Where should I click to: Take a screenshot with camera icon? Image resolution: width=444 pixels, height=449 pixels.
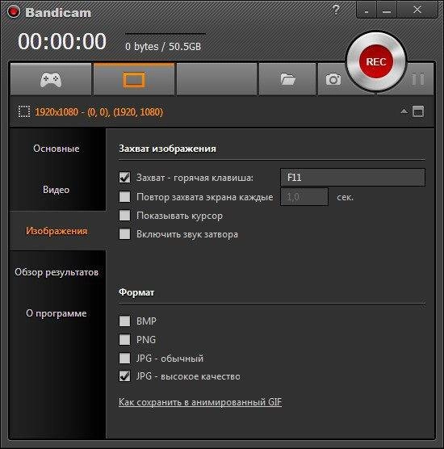point(333,79)
